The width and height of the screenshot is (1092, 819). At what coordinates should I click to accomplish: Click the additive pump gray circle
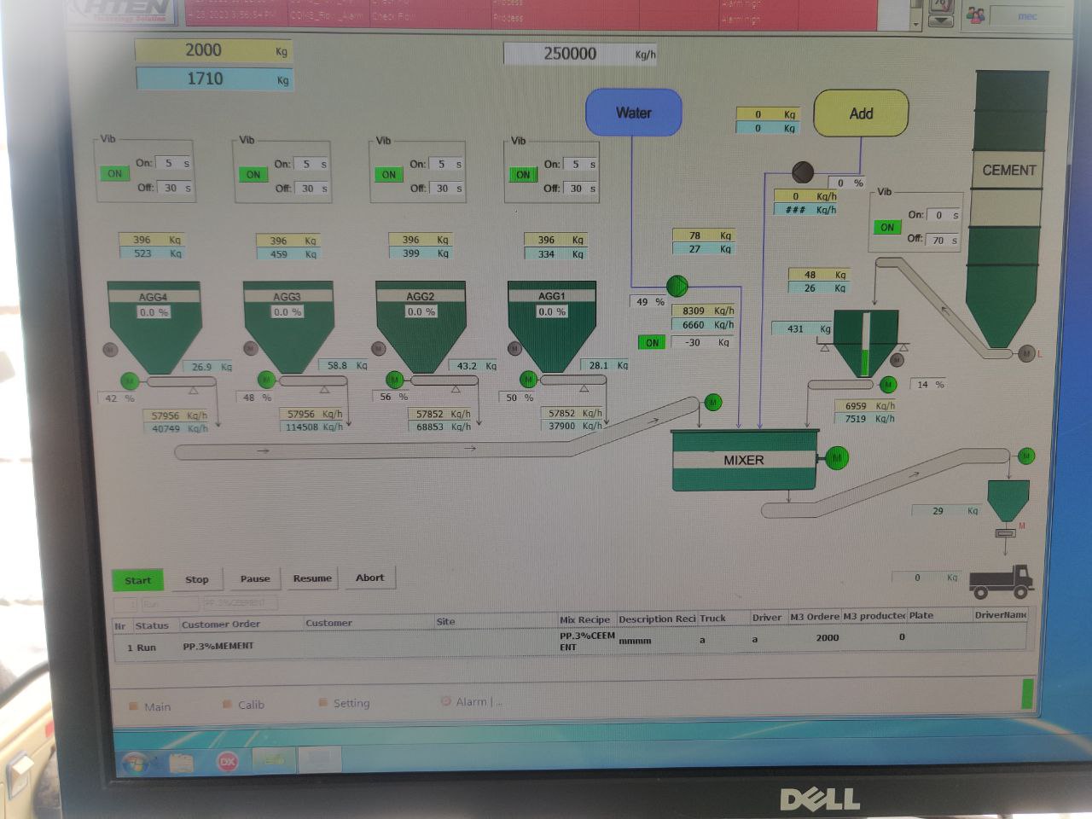click(803, 173)
